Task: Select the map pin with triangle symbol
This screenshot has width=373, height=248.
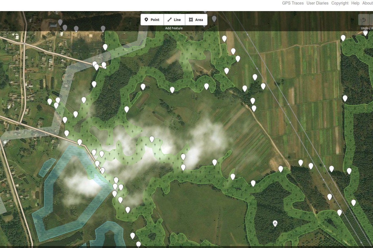Action: [275, 224]
